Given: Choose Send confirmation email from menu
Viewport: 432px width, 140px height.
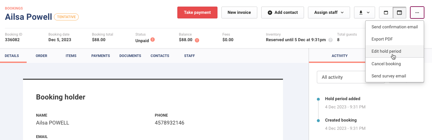Looking at the screenshot, I should 394,27.
